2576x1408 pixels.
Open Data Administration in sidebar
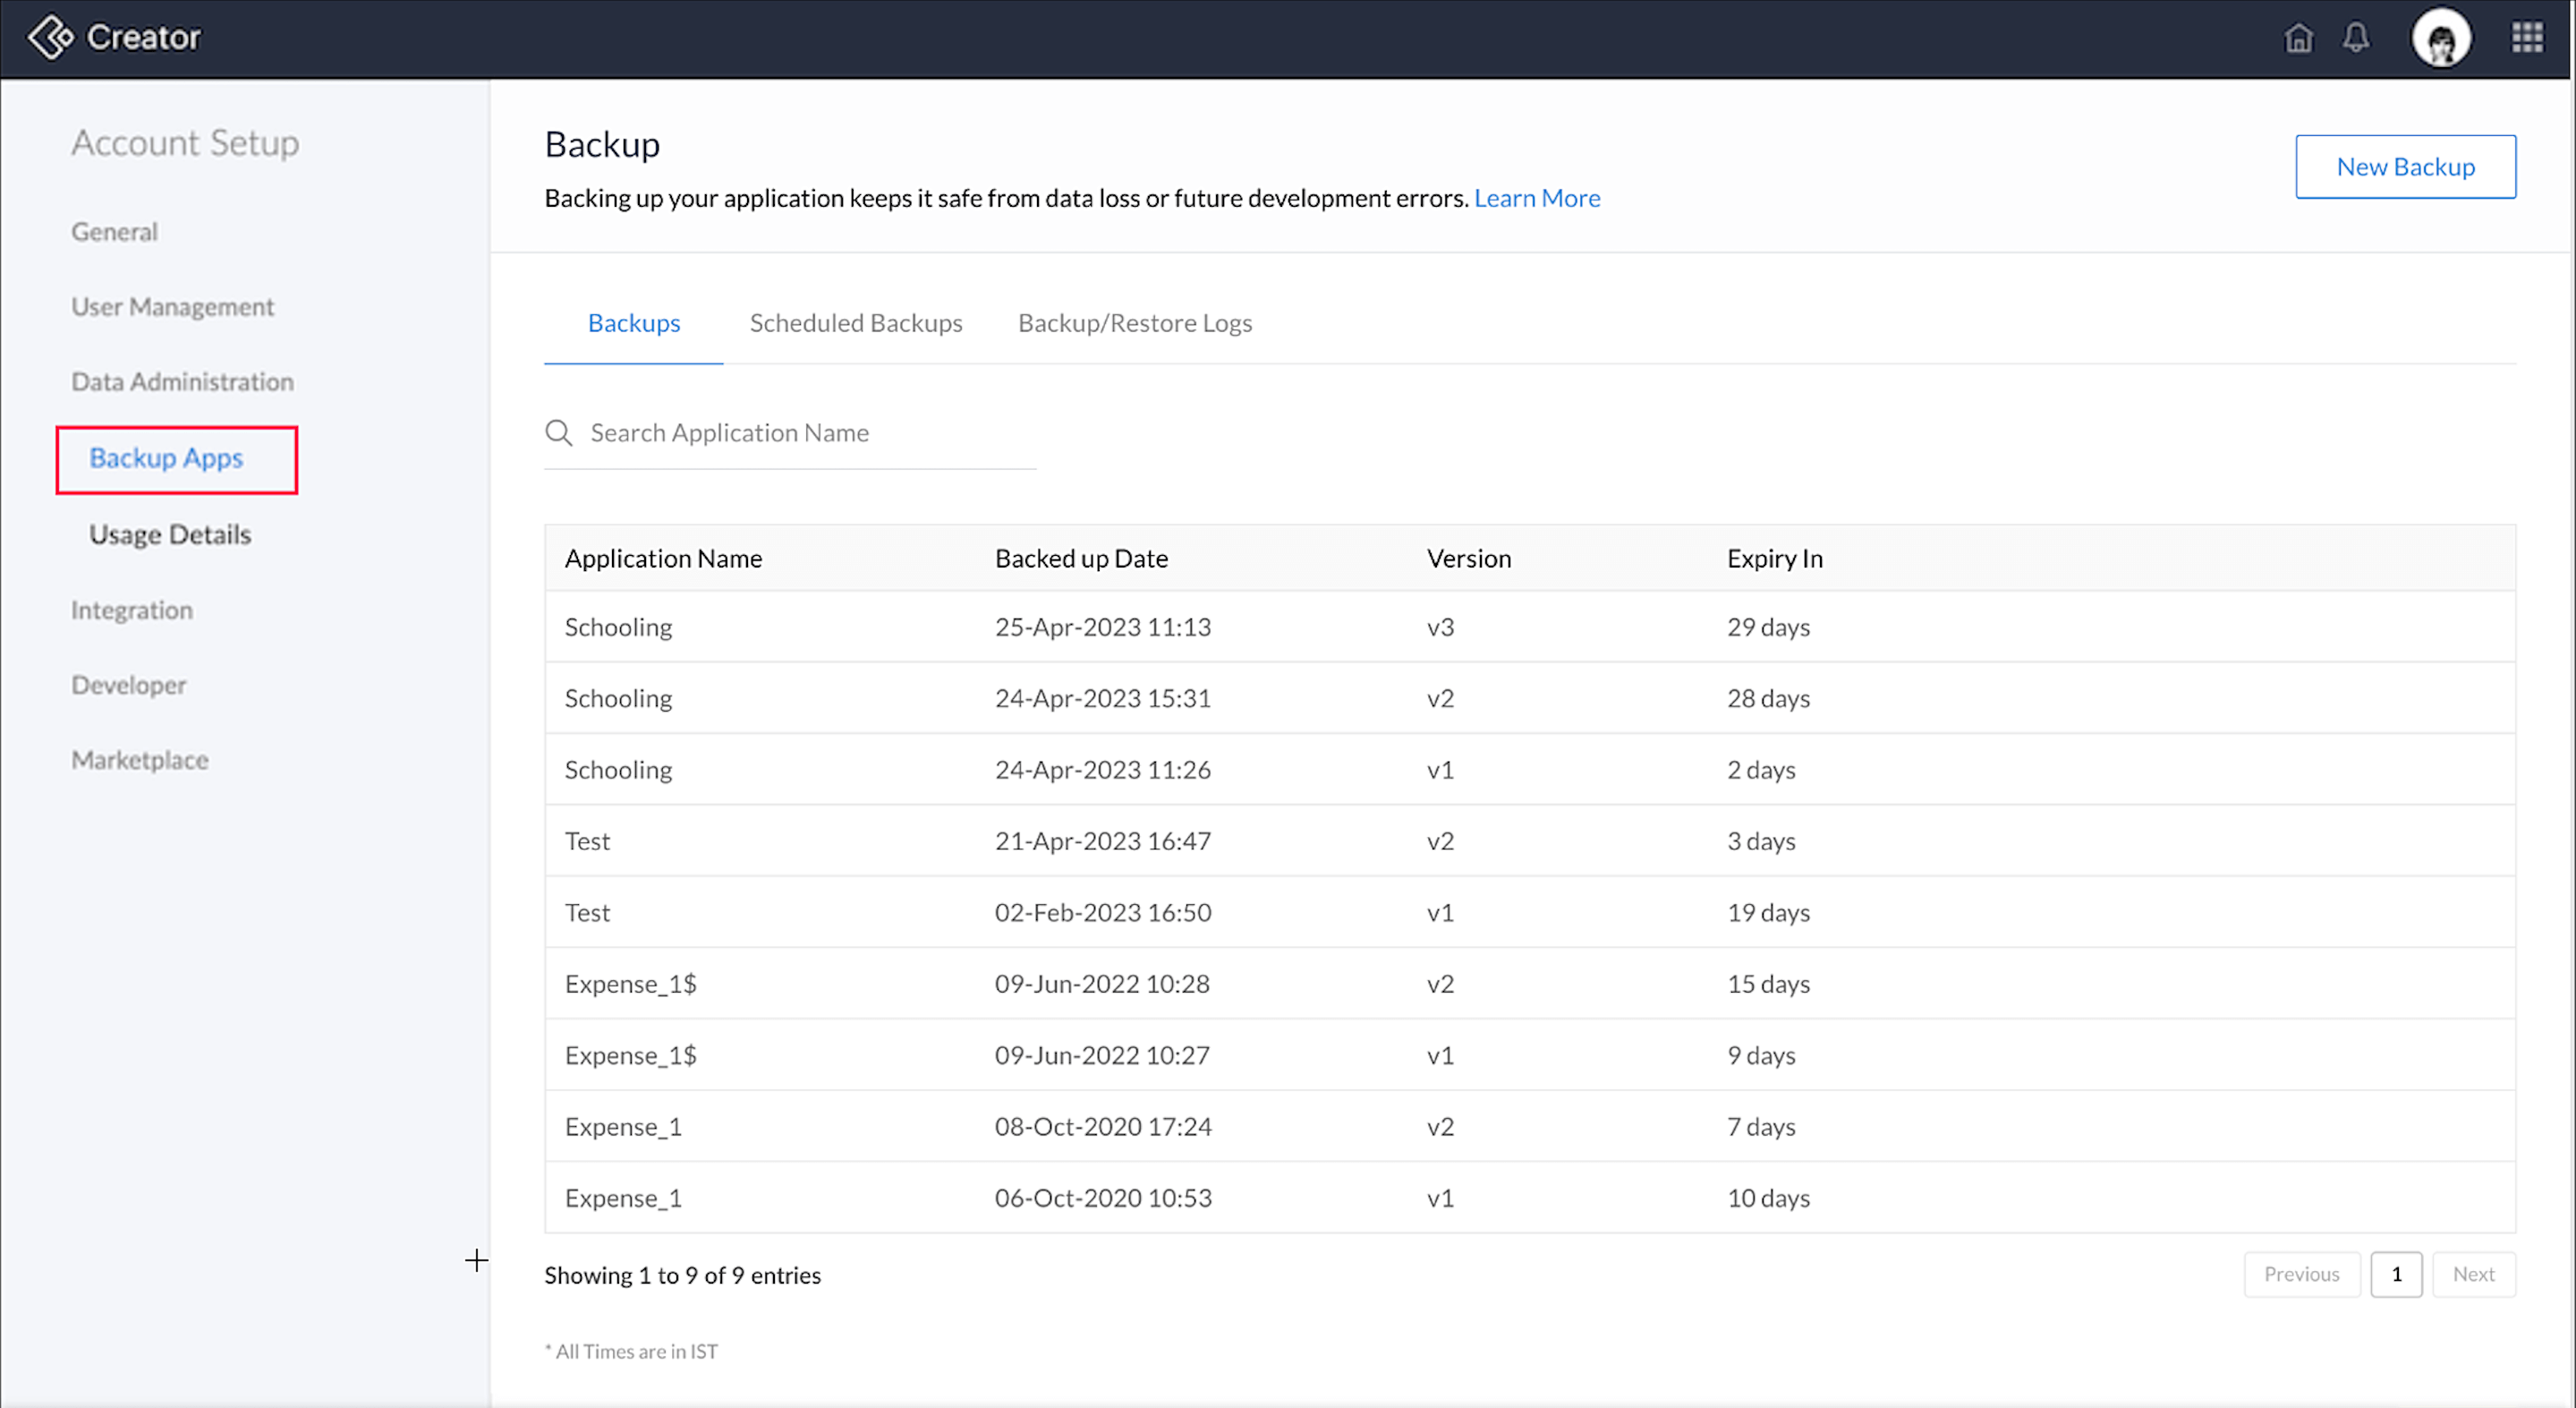(x=182, y=382)
